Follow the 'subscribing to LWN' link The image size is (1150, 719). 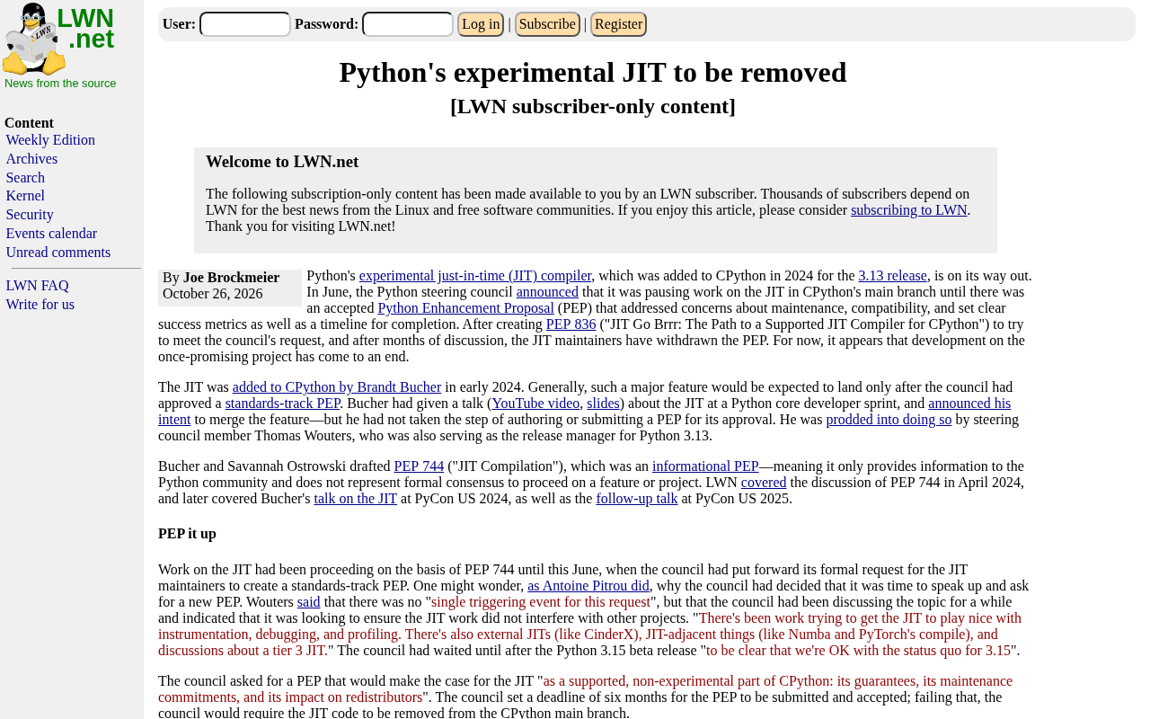(x=909, y=210)
